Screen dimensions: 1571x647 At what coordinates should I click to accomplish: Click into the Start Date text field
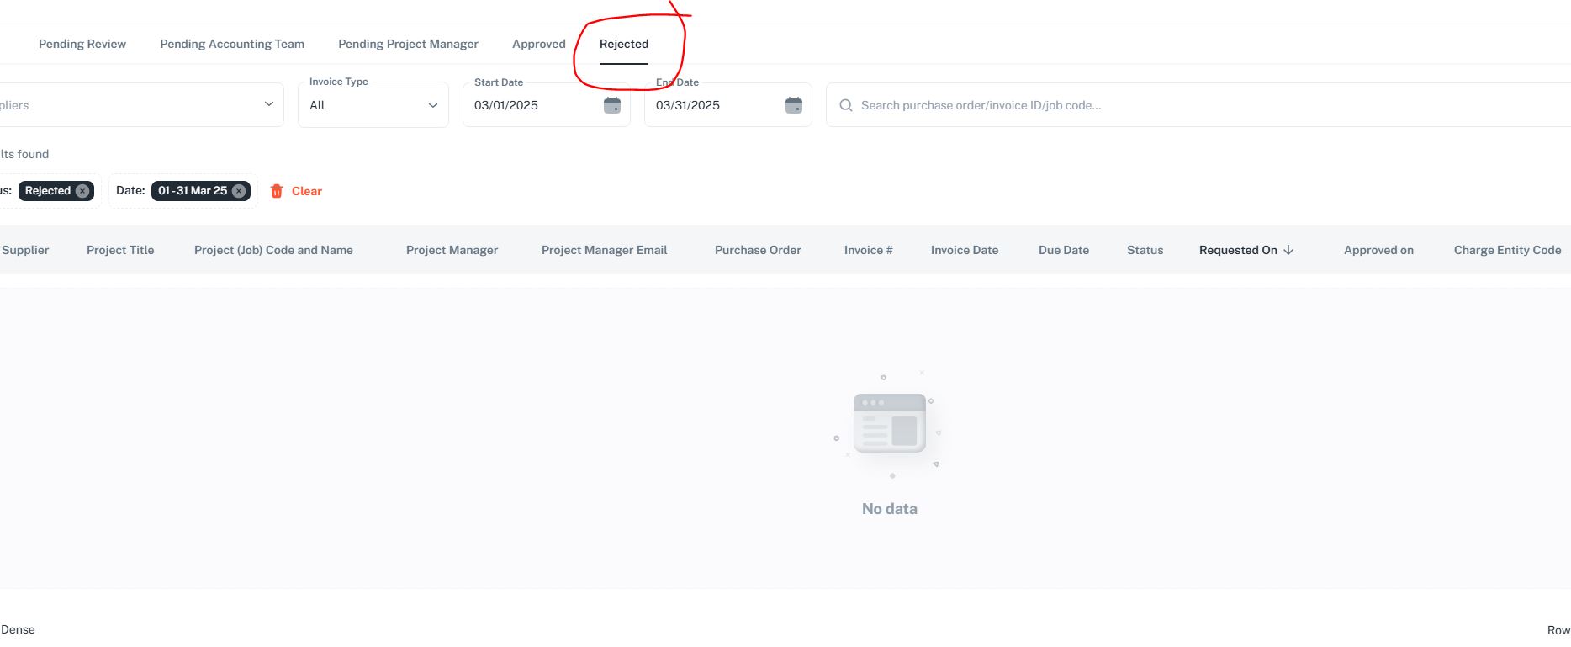[530, 105]
